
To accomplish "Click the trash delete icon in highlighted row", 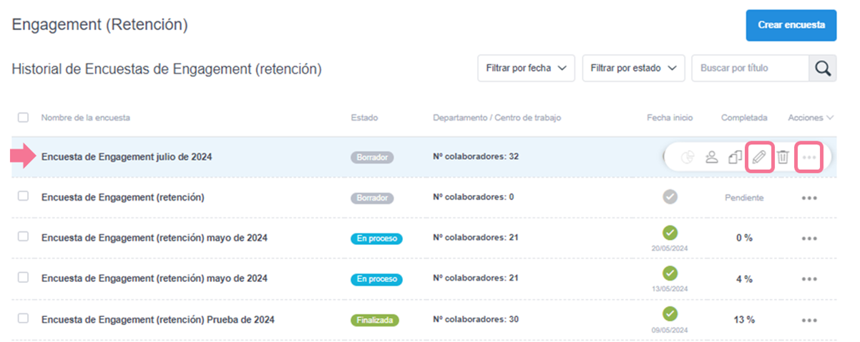I will pos(783,157).
